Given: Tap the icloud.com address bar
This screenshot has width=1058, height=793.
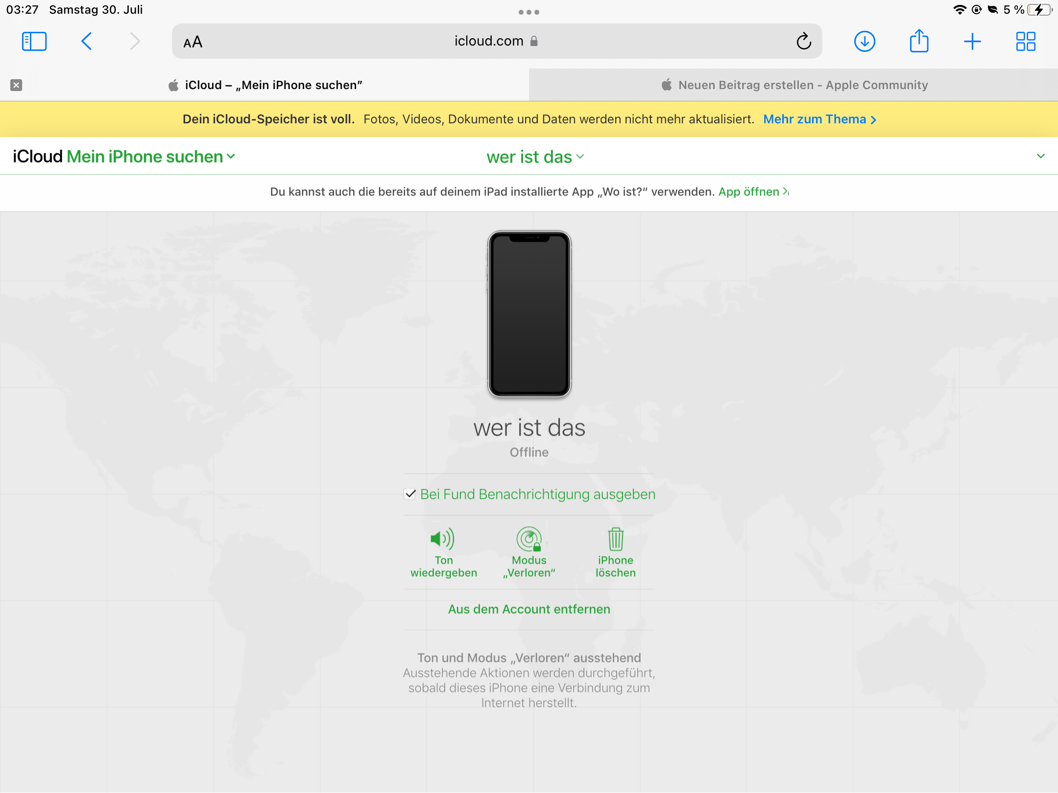Looking at the screenshot, I should pyautogui.click(x=490, y=42).
